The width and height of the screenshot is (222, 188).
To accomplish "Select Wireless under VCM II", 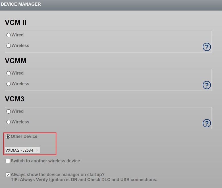I will click(x=9, y=45).
